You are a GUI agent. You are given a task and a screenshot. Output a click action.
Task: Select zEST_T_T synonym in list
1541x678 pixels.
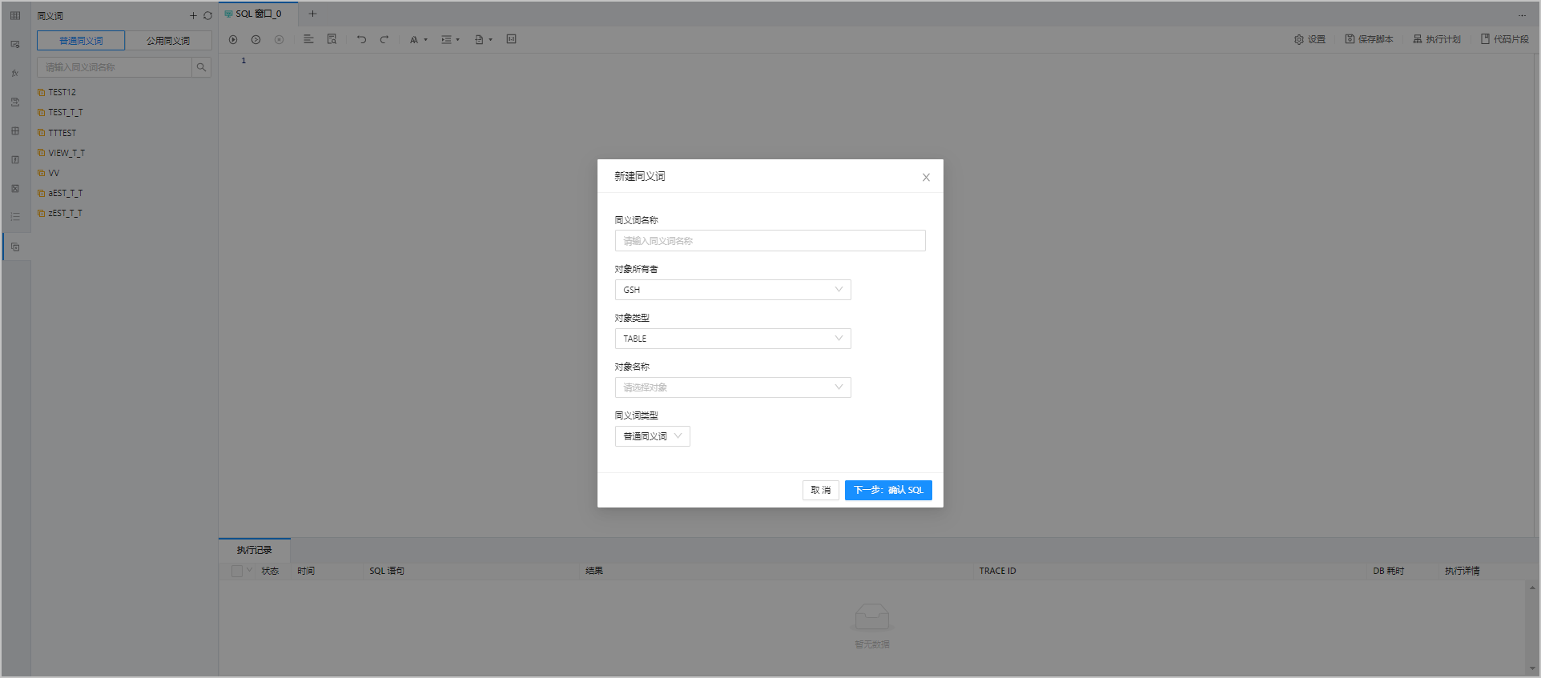coord(65,213)
